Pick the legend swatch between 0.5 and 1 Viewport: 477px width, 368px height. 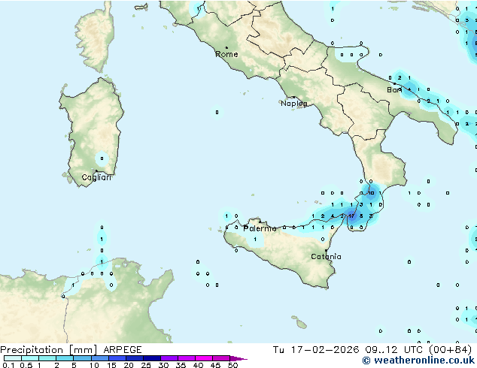pyautogui.click(x=30, y=358)
